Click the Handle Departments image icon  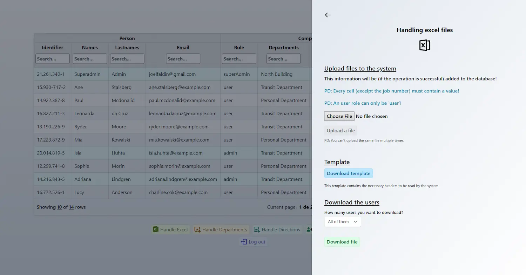tap(198, 229)
